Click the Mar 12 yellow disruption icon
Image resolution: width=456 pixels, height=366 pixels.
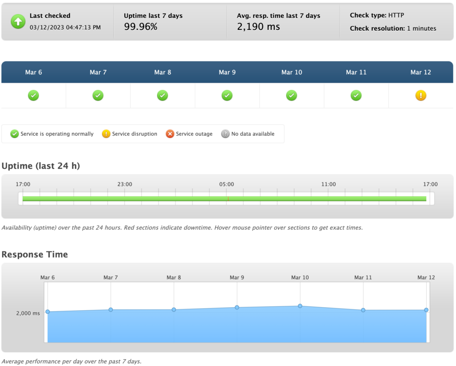tap(421, 95)
